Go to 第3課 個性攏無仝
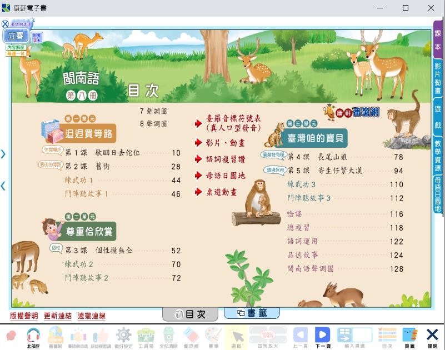445x350 pixels. coord(123,251)
